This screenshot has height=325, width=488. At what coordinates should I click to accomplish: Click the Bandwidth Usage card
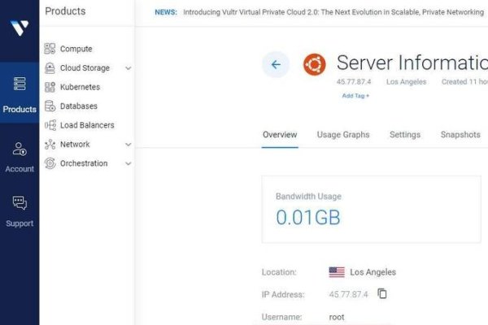tap(371, 209)
